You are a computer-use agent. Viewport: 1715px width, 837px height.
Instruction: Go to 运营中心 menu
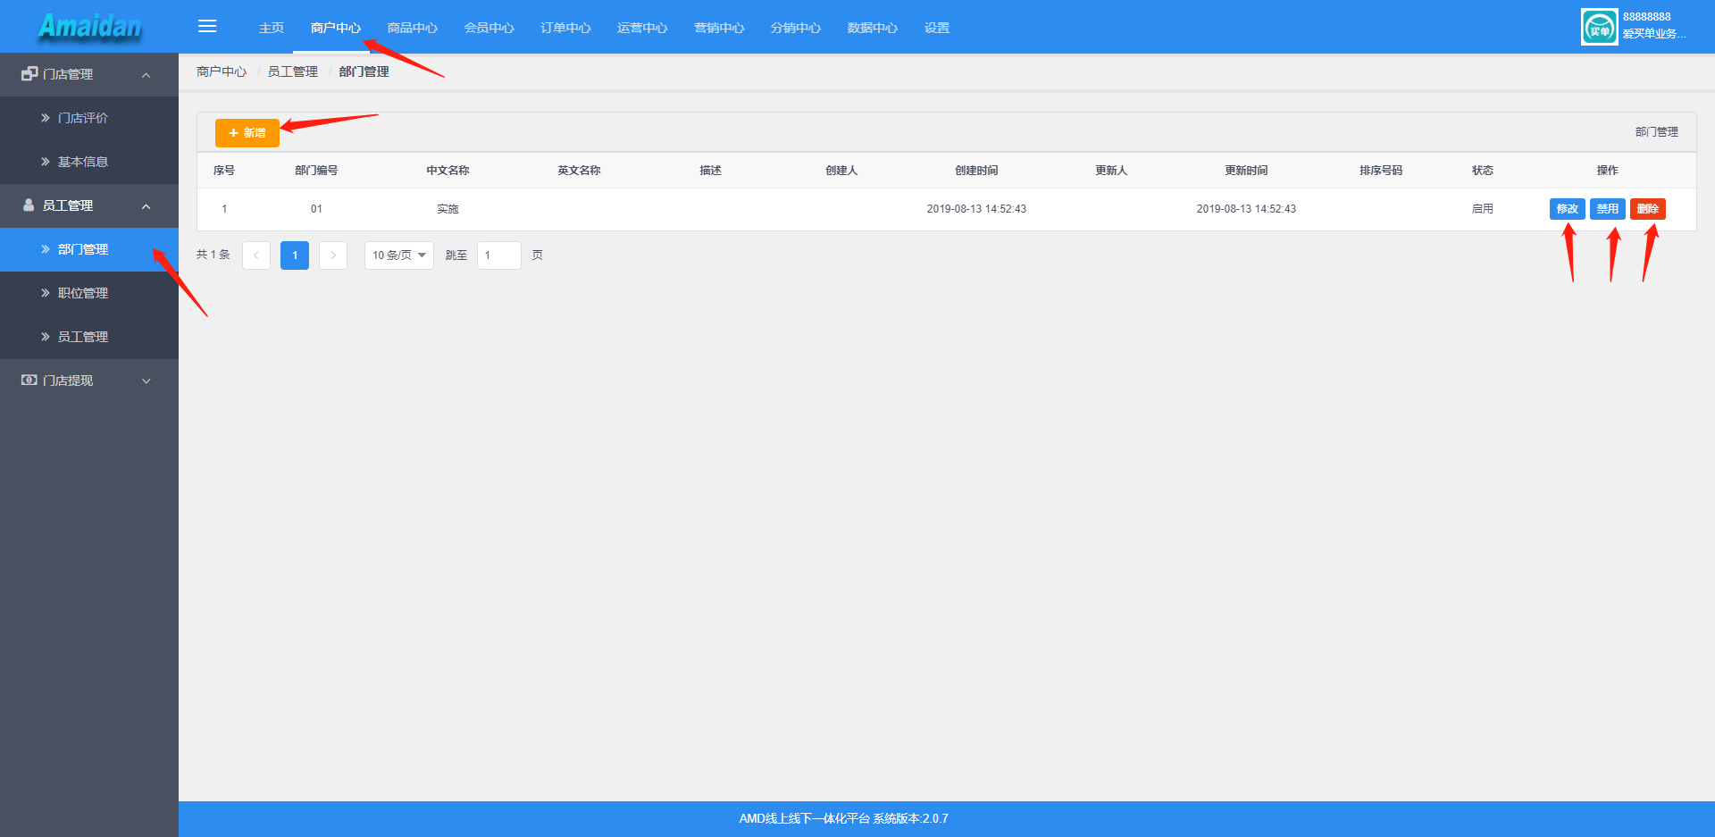point(643,28)
